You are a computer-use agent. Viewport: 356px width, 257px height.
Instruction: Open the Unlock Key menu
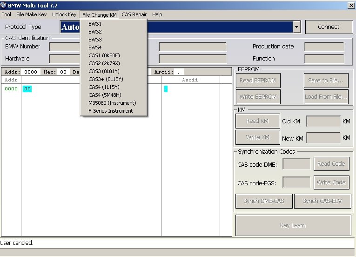point(64,14)
